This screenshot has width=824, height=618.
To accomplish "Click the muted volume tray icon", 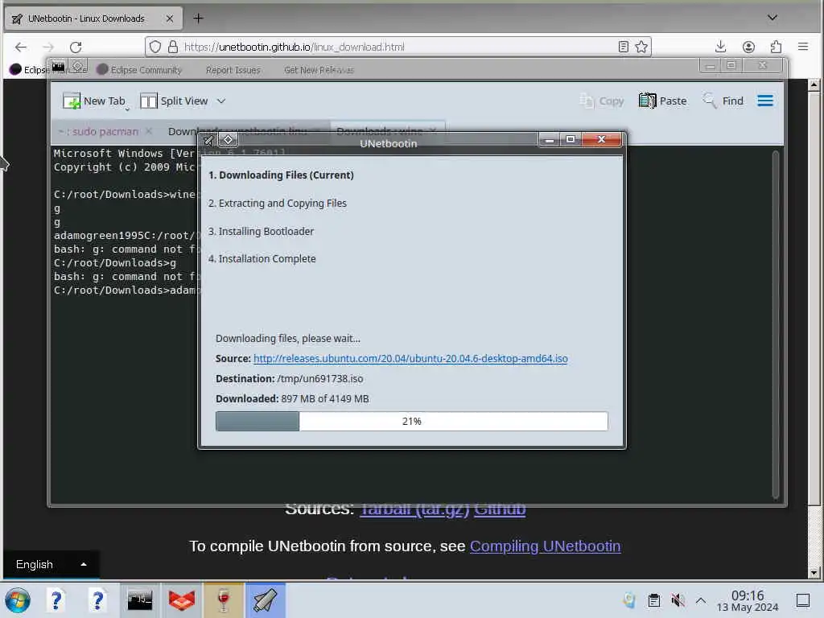I will [x=678, y=600].
